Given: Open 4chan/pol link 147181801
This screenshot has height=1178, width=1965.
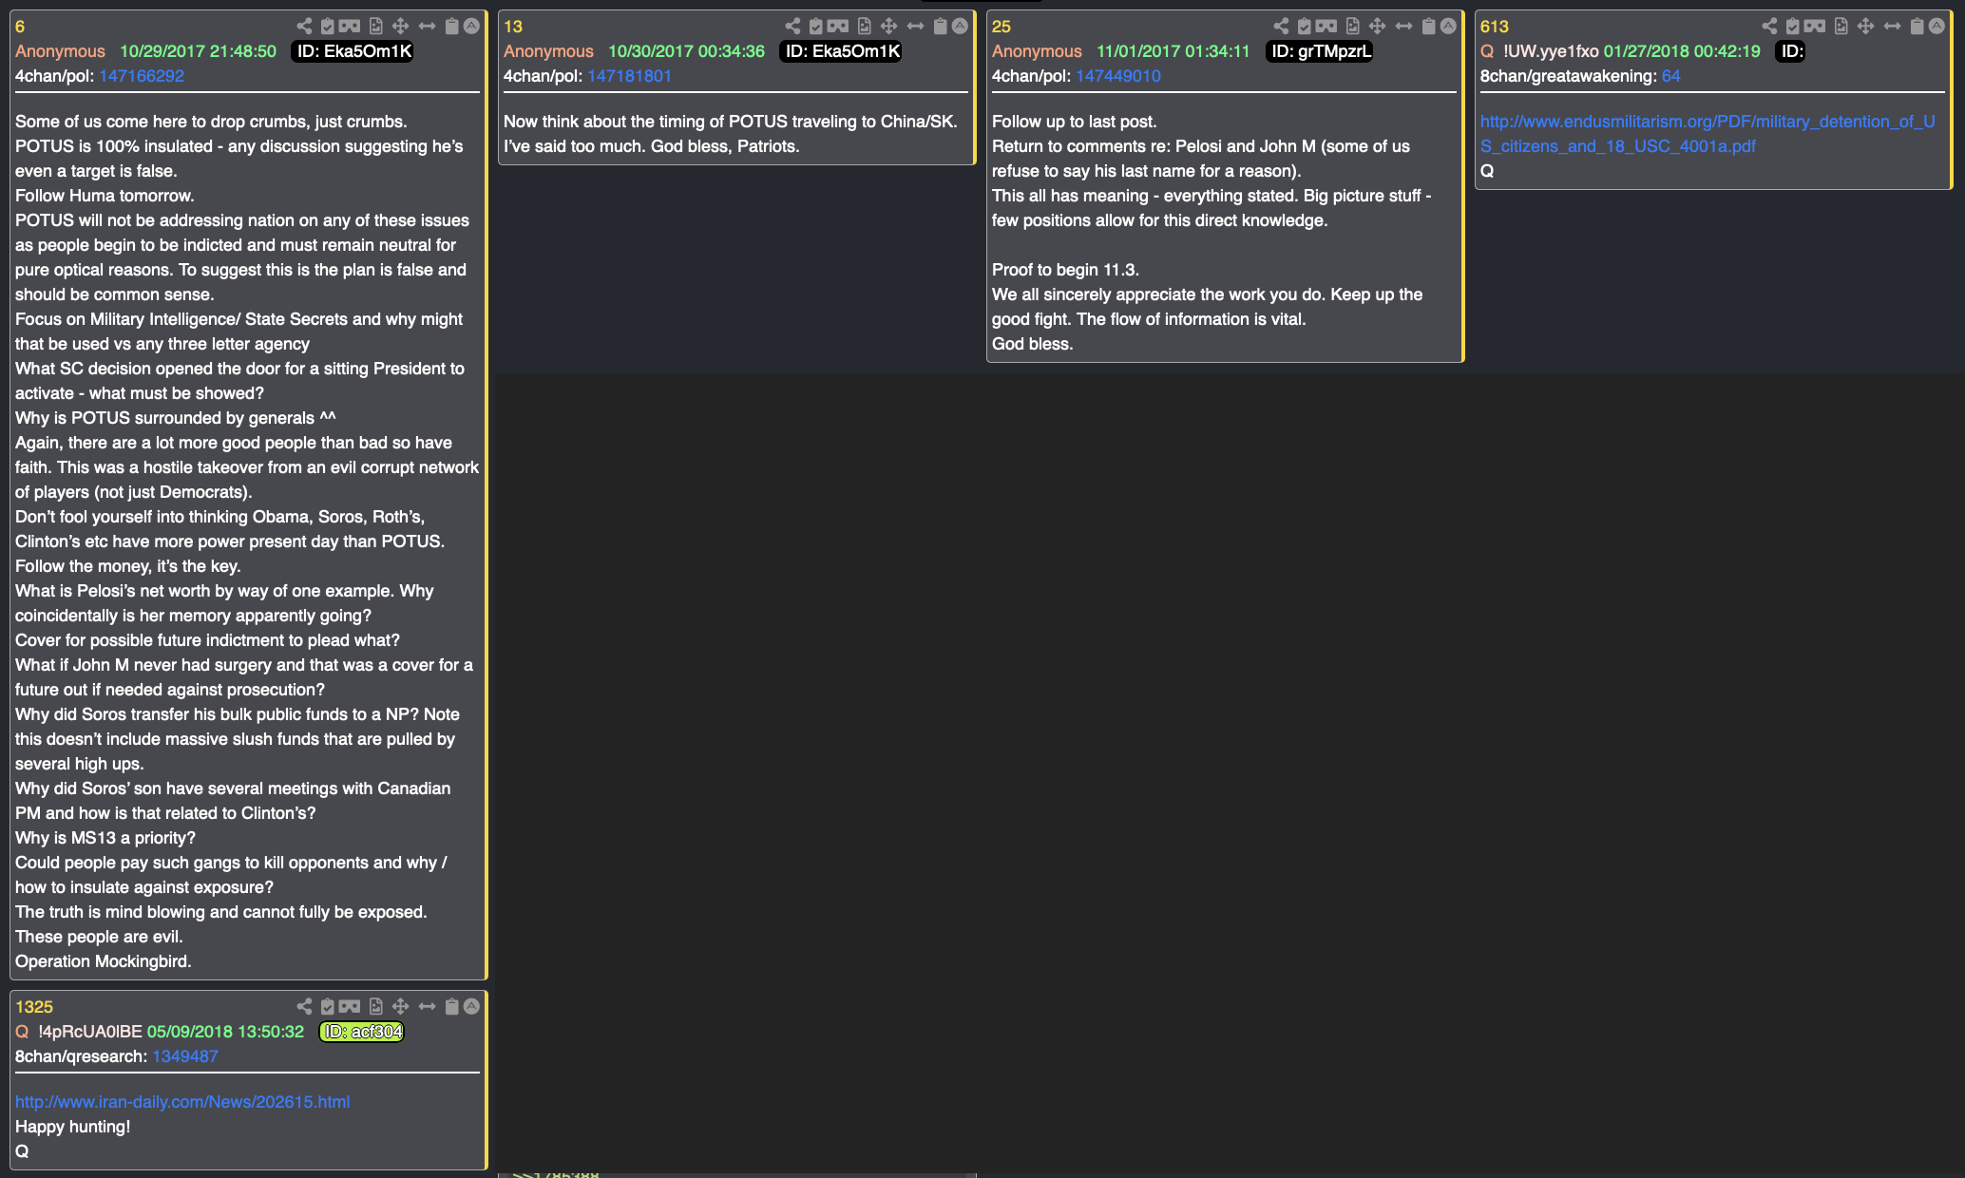Looking at the screenshot, I should coord(629,76).
